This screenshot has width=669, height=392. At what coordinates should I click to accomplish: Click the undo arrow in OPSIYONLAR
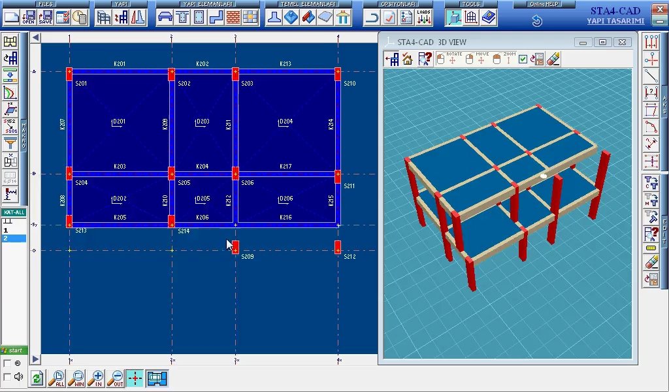pos(372,18)
